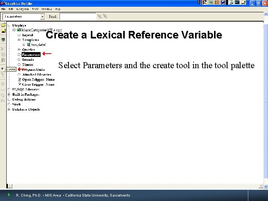The width and height of the screenshot is (268, 201).
Task: Click the vertical scrollbar down arrow
Action: 266,186
